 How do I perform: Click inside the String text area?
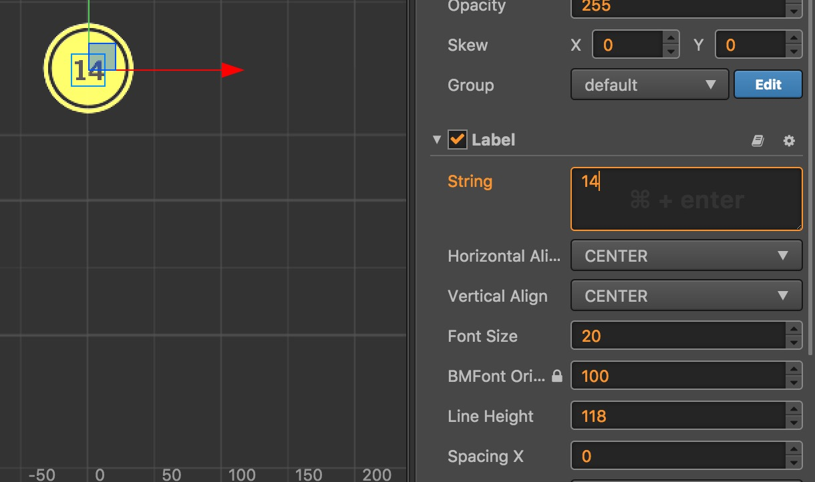pos(686,199)
